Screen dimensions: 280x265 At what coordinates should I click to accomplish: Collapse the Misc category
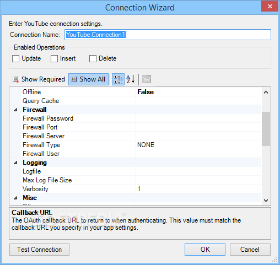(15, 198)
